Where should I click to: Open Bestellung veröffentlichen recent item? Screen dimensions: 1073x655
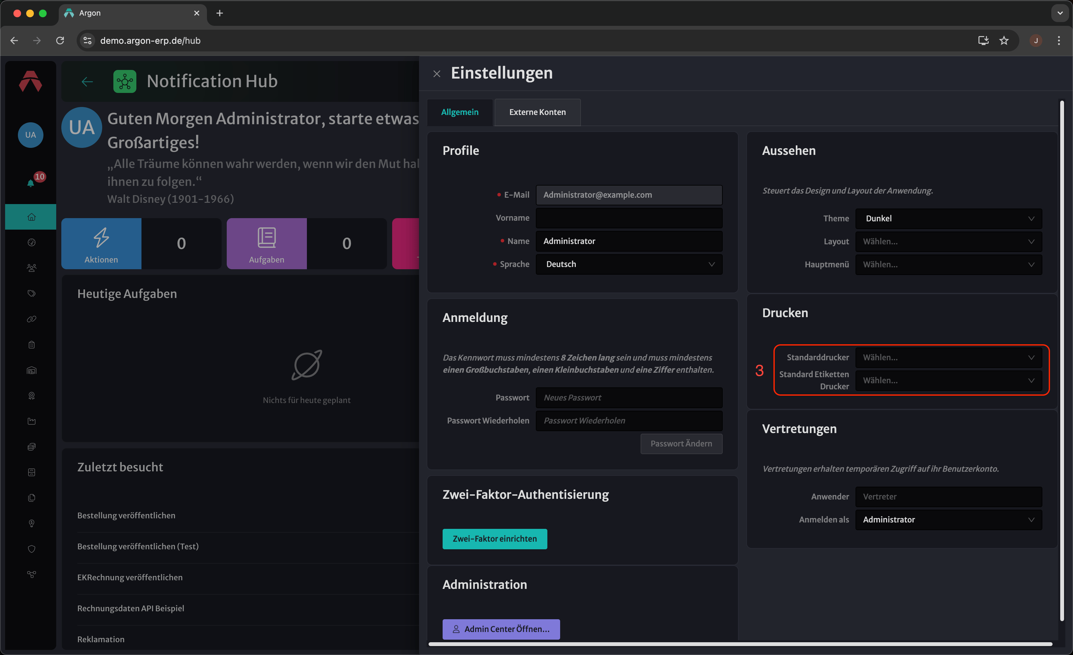point(126,516)
